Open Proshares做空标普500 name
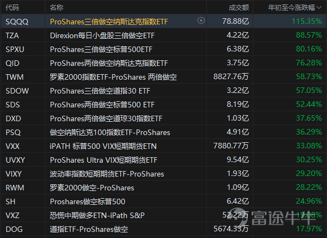Screen dimensions: 327x238 (88, 201)
